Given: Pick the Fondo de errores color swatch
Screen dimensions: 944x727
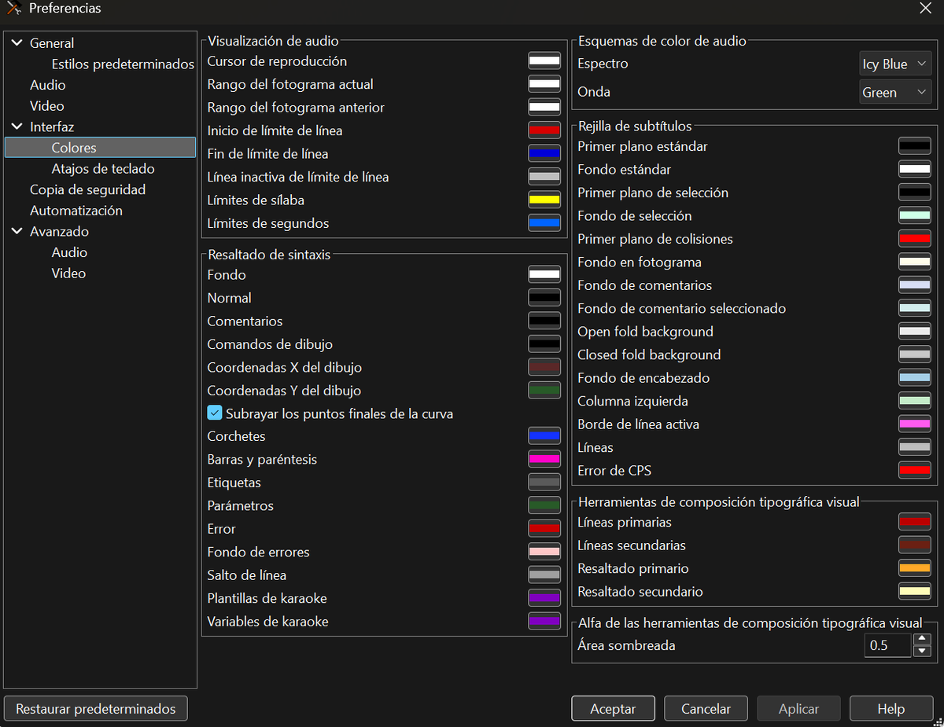Looking at the screenshot, I should (544, 553).
